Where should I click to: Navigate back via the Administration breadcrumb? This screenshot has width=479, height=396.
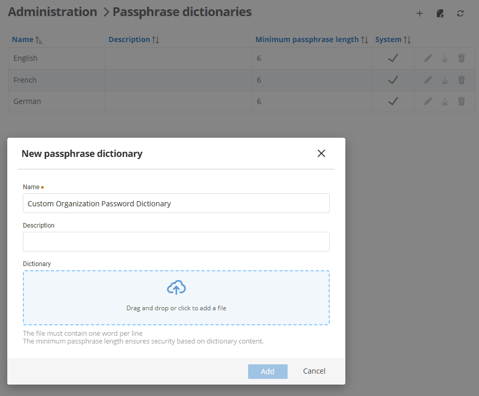(x=52, y=11)
